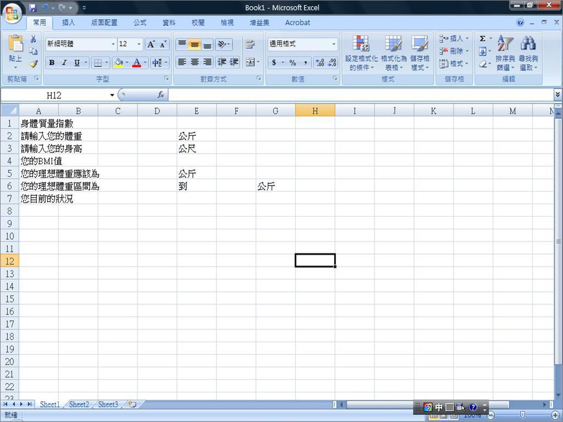Copy the selection to clipboard

34,51
